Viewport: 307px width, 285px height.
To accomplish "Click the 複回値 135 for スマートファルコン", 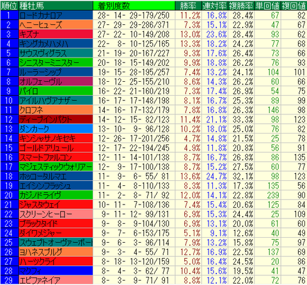I will pos(300,157).
